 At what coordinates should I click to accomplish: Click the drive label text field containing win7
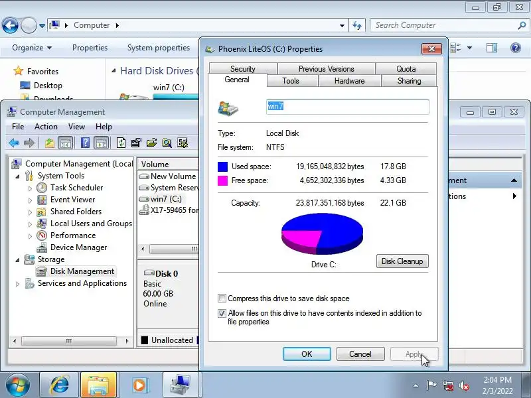[347, 107]
